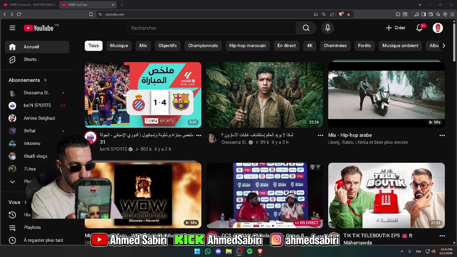This screenshot has width=457, height=257.
Task: Click the Créer button
Action: (396, 28)
